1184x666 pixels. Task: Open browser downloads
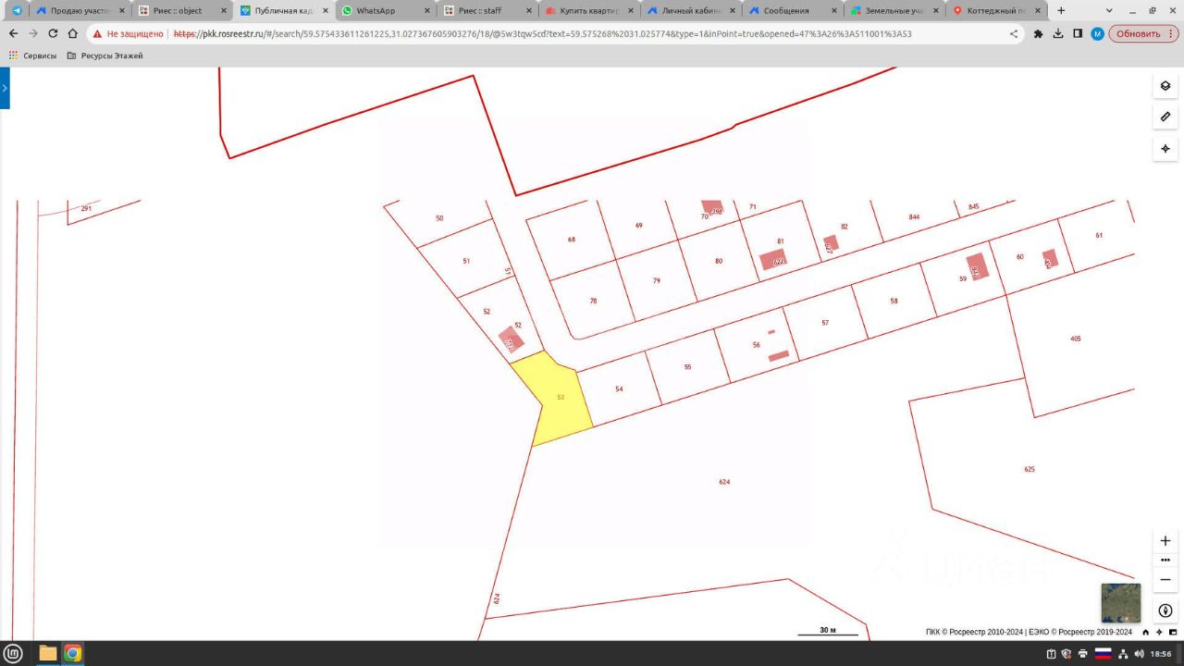[1058, 33]
